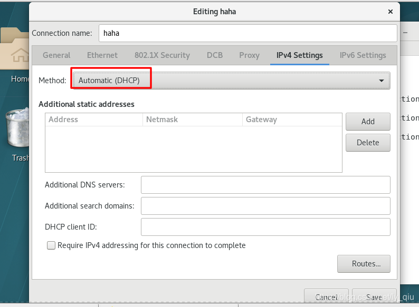Image resolution: width=419 pixels, height=307 pixels.
Task: Click the Delete button for static addresses
Action: point(368,143)
